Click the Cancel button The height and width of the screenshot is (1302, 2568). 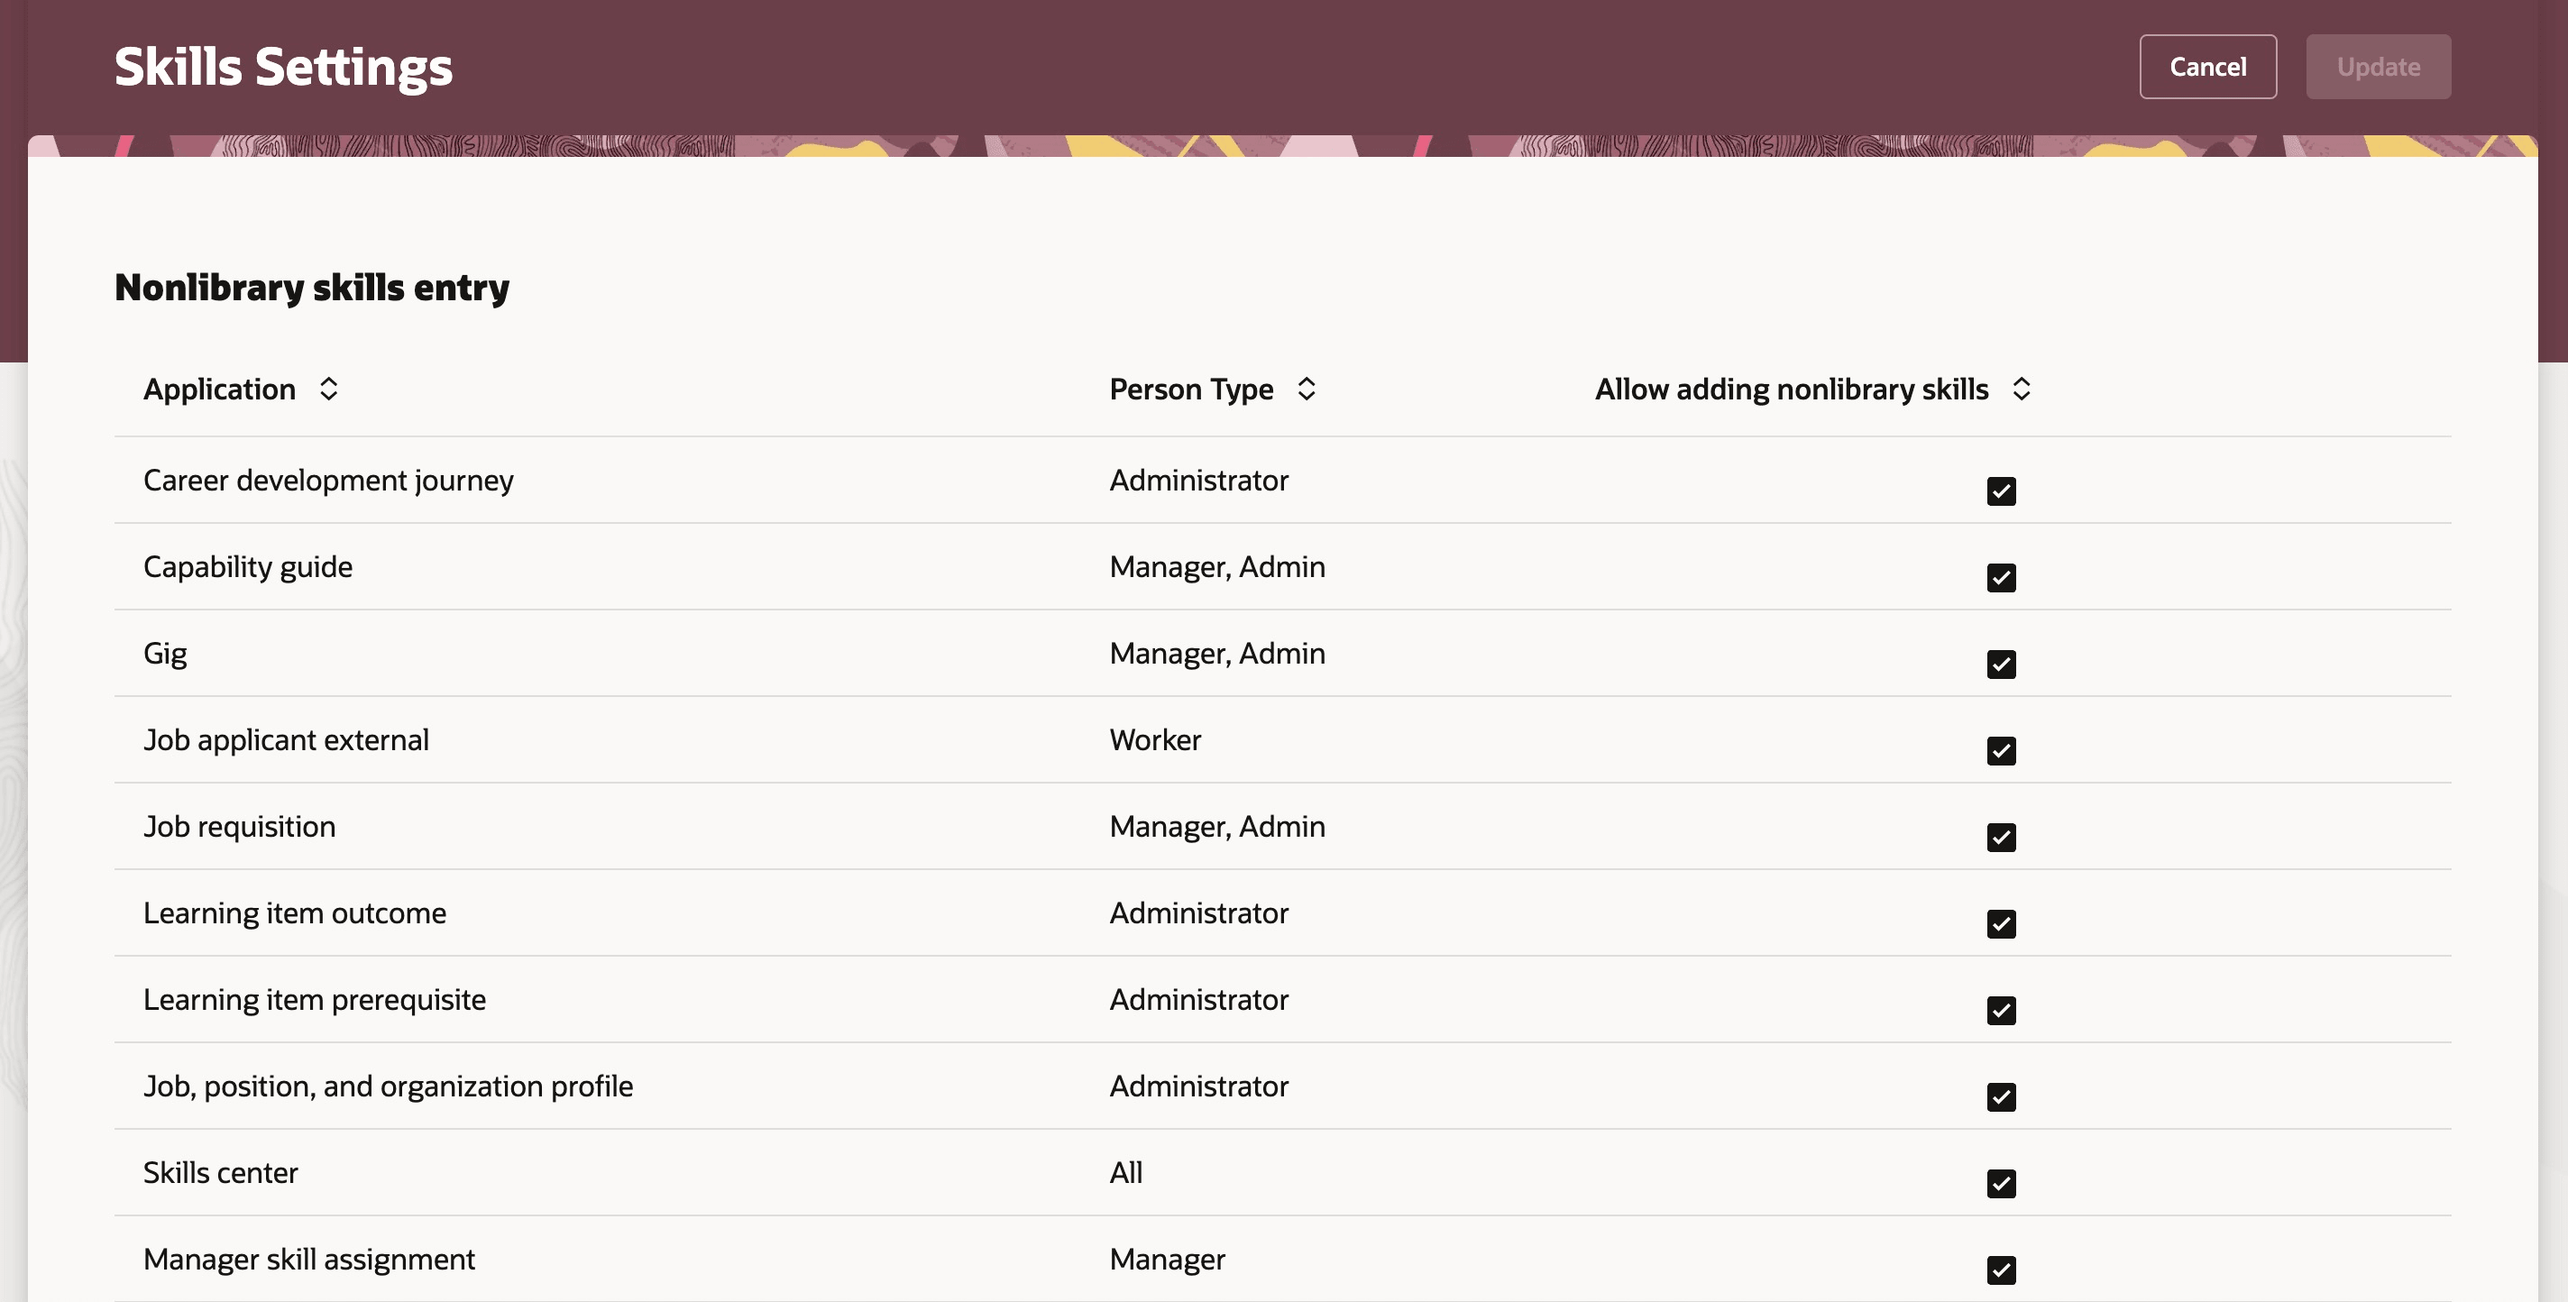[2207, 66]
